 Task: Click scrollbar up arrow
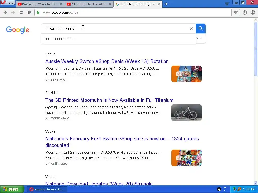[256, 20]
